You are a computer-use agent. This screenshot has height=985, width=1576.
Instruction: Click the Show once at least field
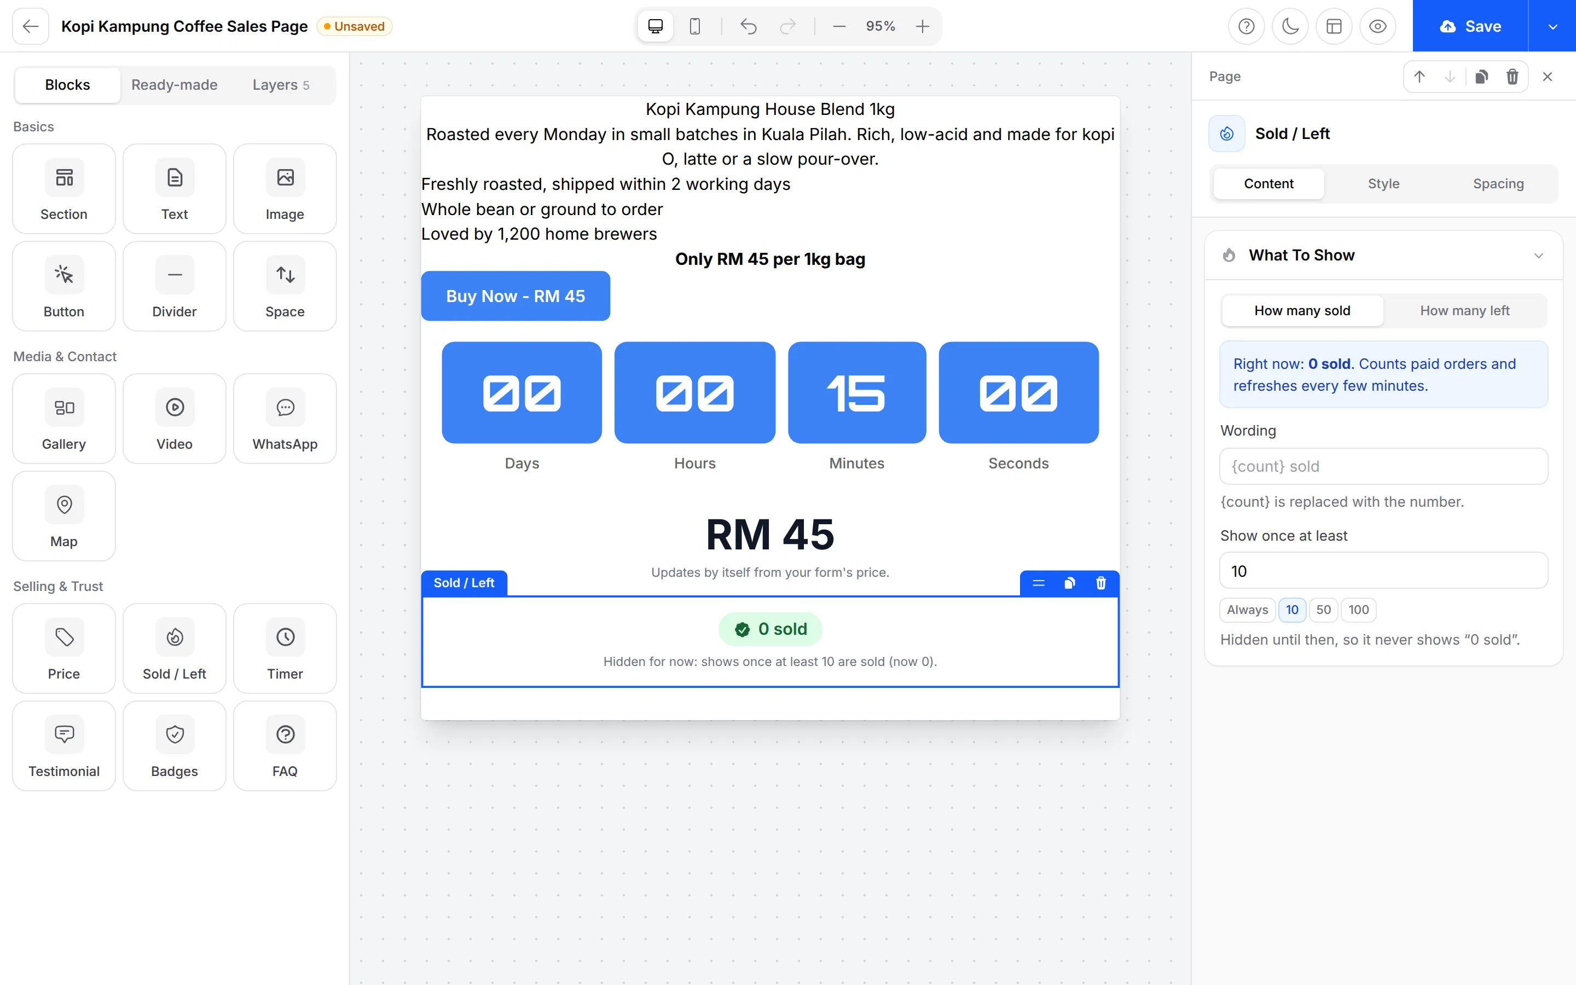(1383, 571)
